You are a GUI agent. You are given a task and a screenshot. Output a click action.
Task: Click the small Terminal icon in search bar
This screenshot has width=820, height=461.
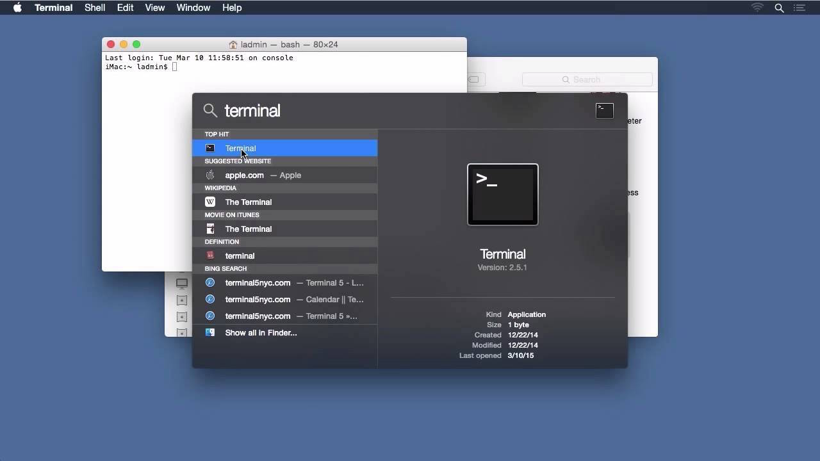(x=604, y=110)
